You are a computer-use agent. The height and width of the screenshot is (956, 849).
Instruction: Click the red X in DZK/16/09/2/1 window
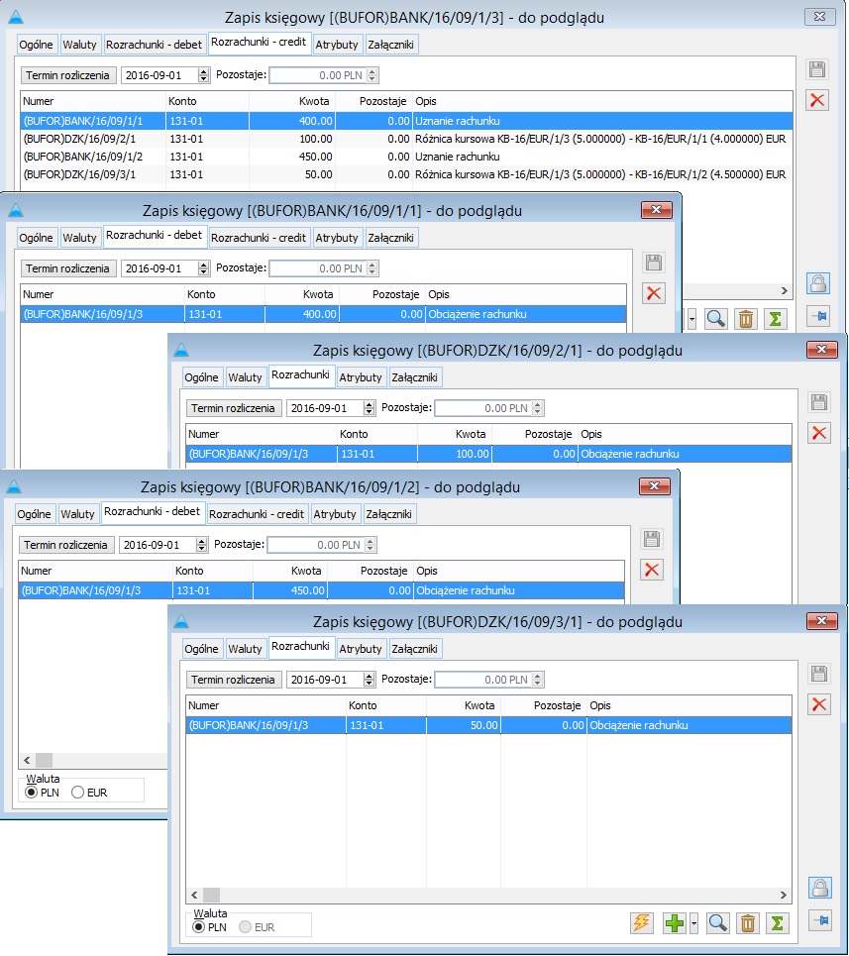tap(818, 433)
